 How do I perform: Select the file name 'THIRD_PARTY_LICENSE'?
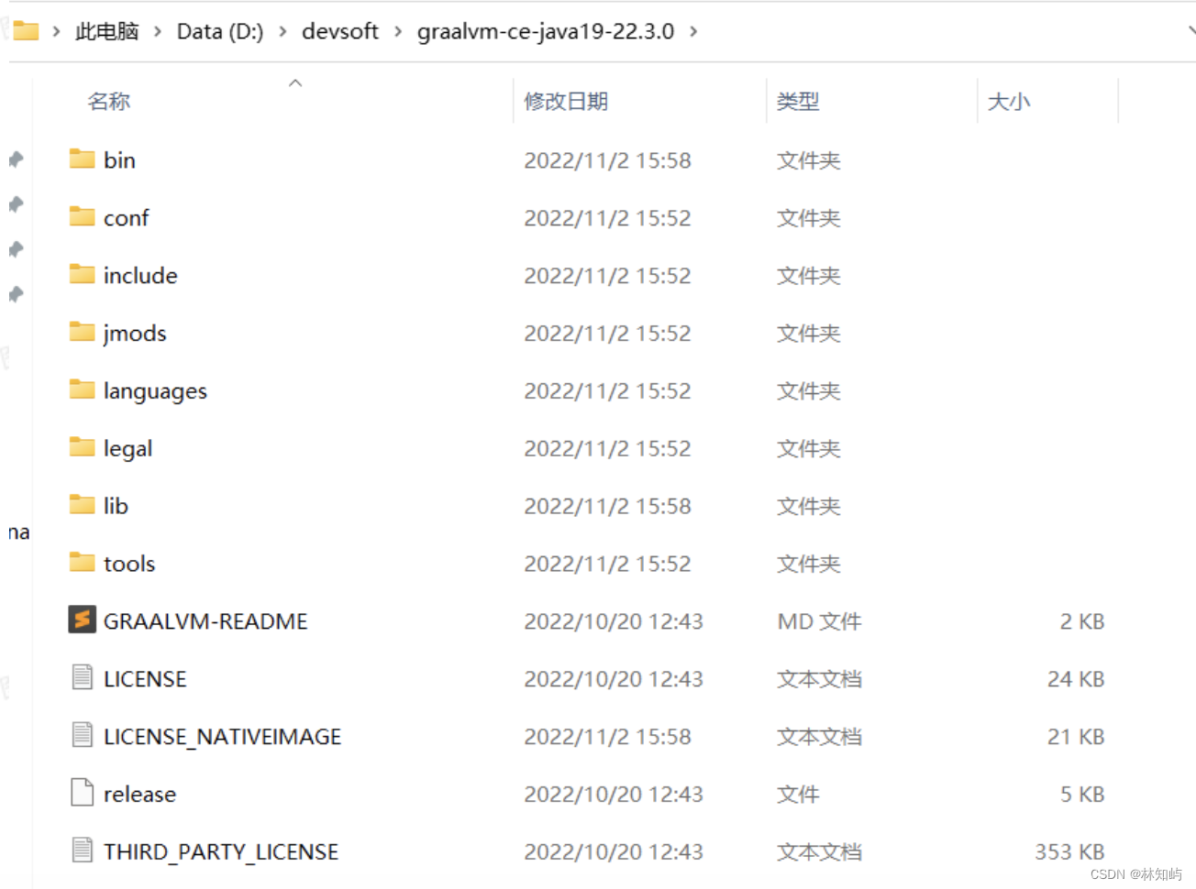[x=221, y=852]
